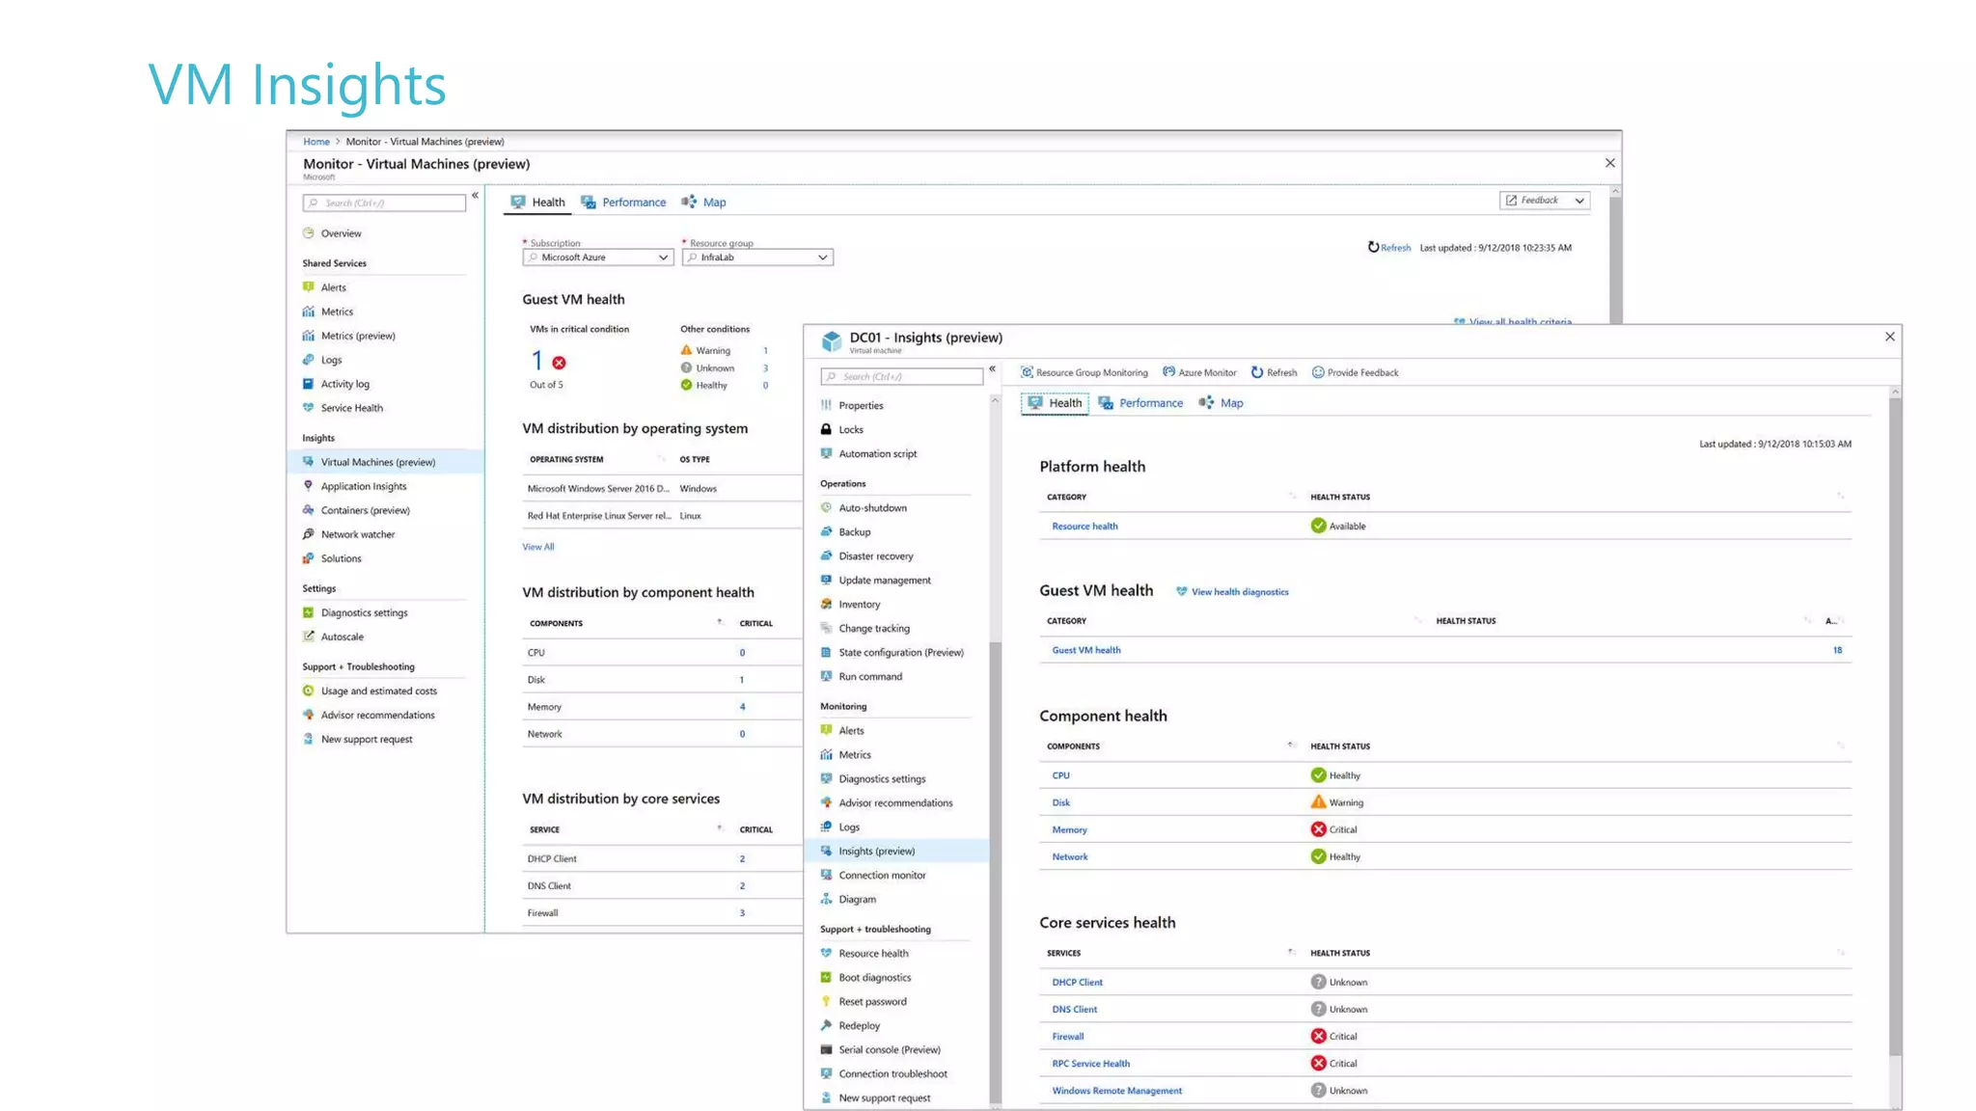The image size is (1976, 1111).
Task: Switch to Health tab in Monitor window
Action: click(x=538, y=203)
